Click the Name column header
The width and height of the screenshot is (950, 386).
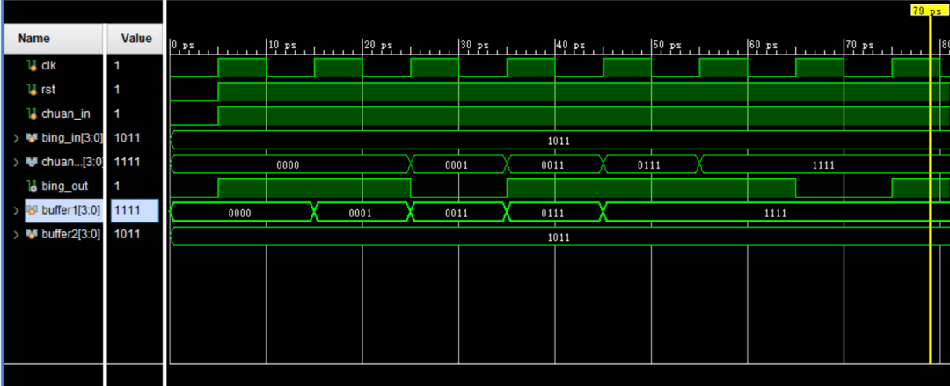click(34, 39)
